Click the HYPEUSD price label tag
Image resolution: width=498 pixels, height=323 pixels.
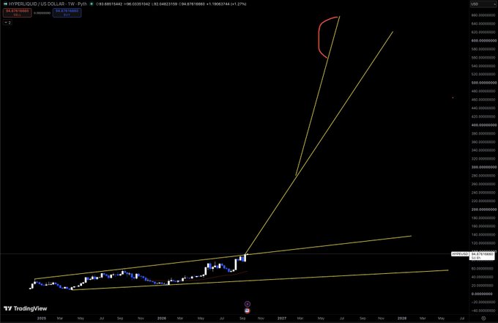pos(460,254)
